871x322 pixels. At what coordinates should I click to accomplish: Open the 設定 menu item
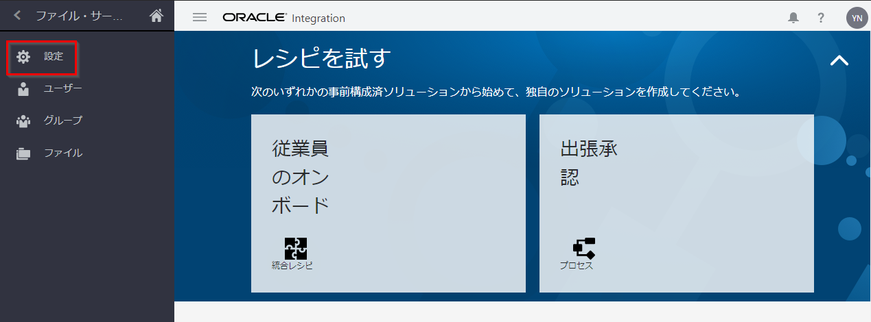54,57
